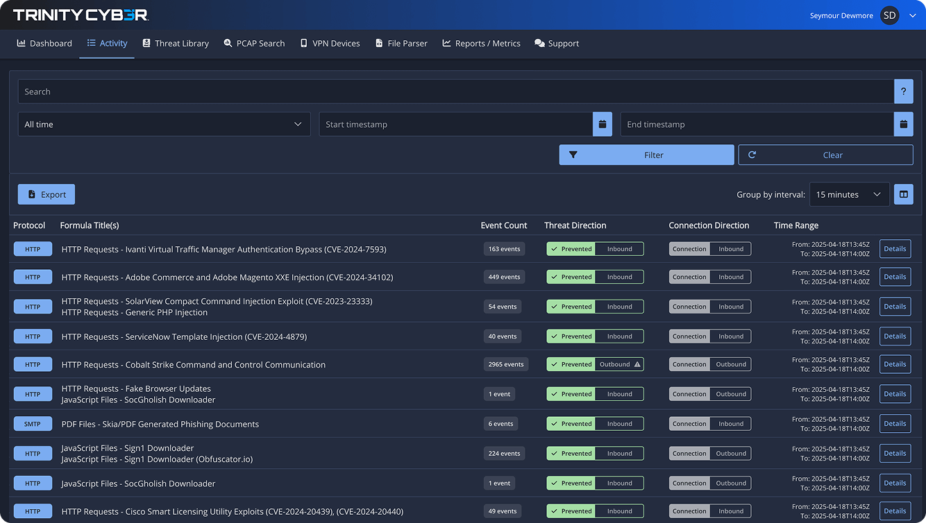Image resolution: width=926 pixels, height=523 pixels.
Task: Open Reports / Metrics tab
Action: (x=481, y=43)
